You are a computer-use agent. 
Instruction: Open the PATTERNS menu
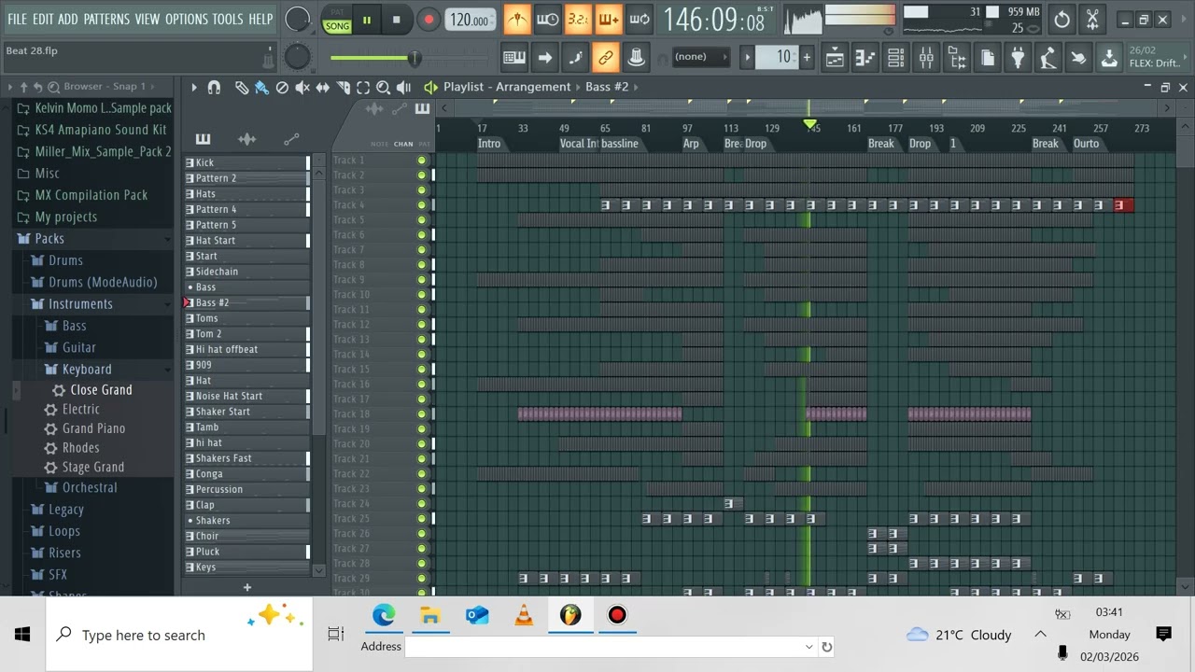pos(106,19)
